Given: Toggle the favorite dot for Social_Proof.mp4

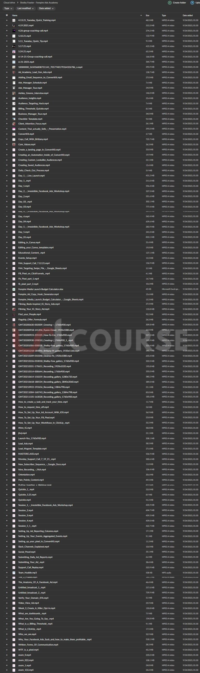Looking at the screenshot, I should pyautogui.click(x=7, y=552).
